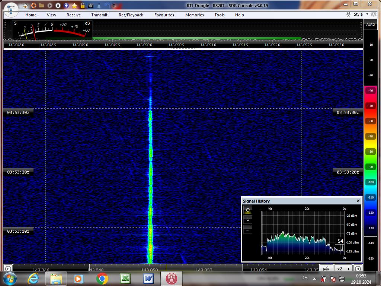Open the Tools ribbon tab
The height and width of the screenshot is (286, 381).
[x=220, y=15]
